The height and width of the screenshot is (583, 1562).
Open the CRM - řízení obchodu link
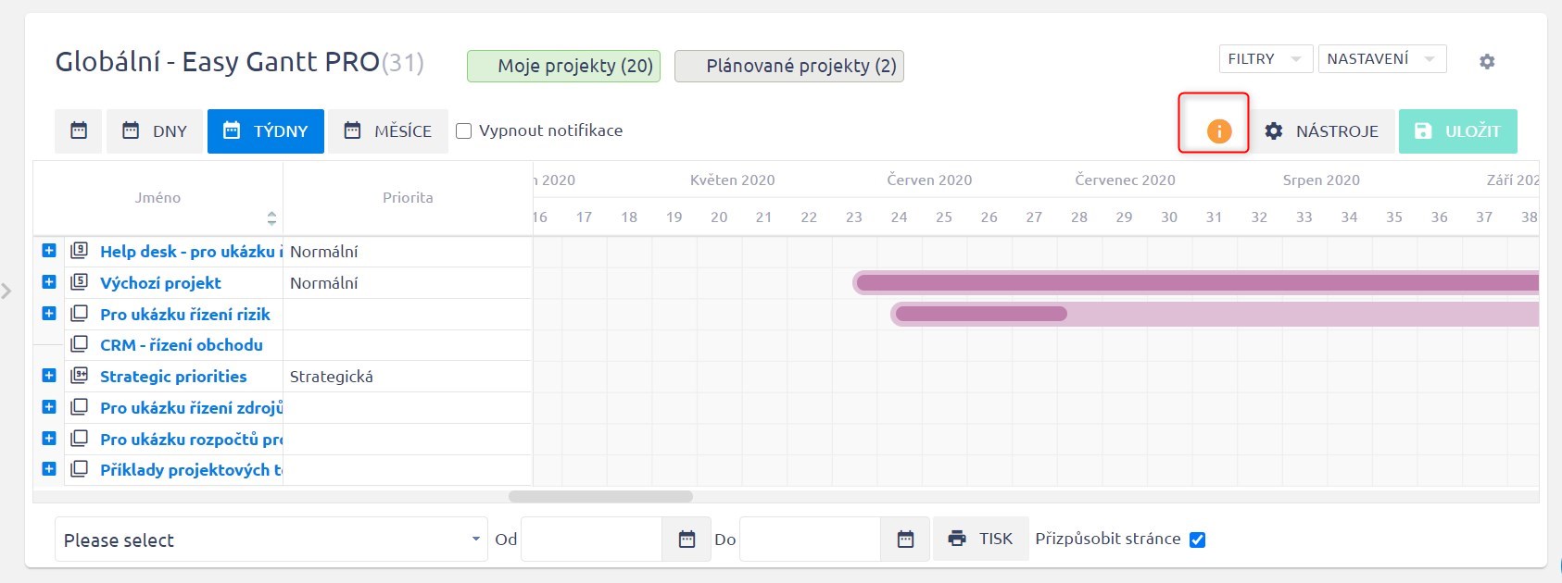(x=182, y=345)
